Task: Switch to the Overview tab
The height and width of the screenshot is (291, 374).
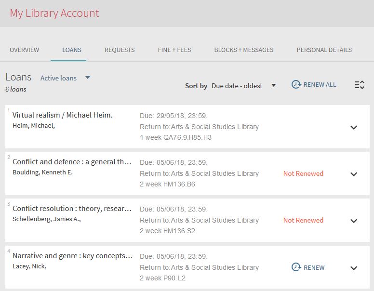Action: click(x=25, y=50)
